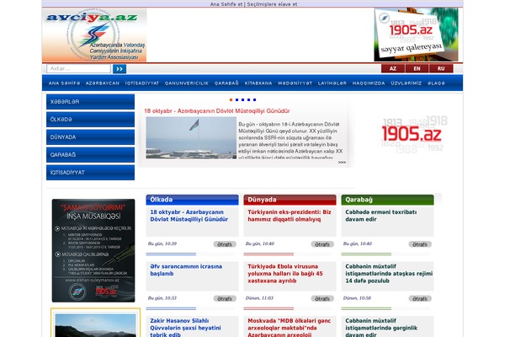
Task: Select DÜNYADA in the sidebar
Action: coord(91,137)
